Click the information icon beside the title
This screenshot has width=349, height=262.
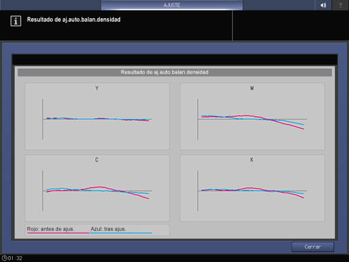(16, 21)
